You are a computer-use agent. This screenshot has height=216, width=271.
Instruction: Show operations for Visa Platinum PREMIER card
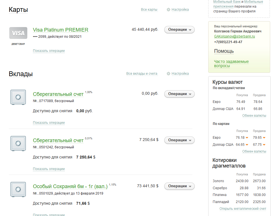click(49, 51)
